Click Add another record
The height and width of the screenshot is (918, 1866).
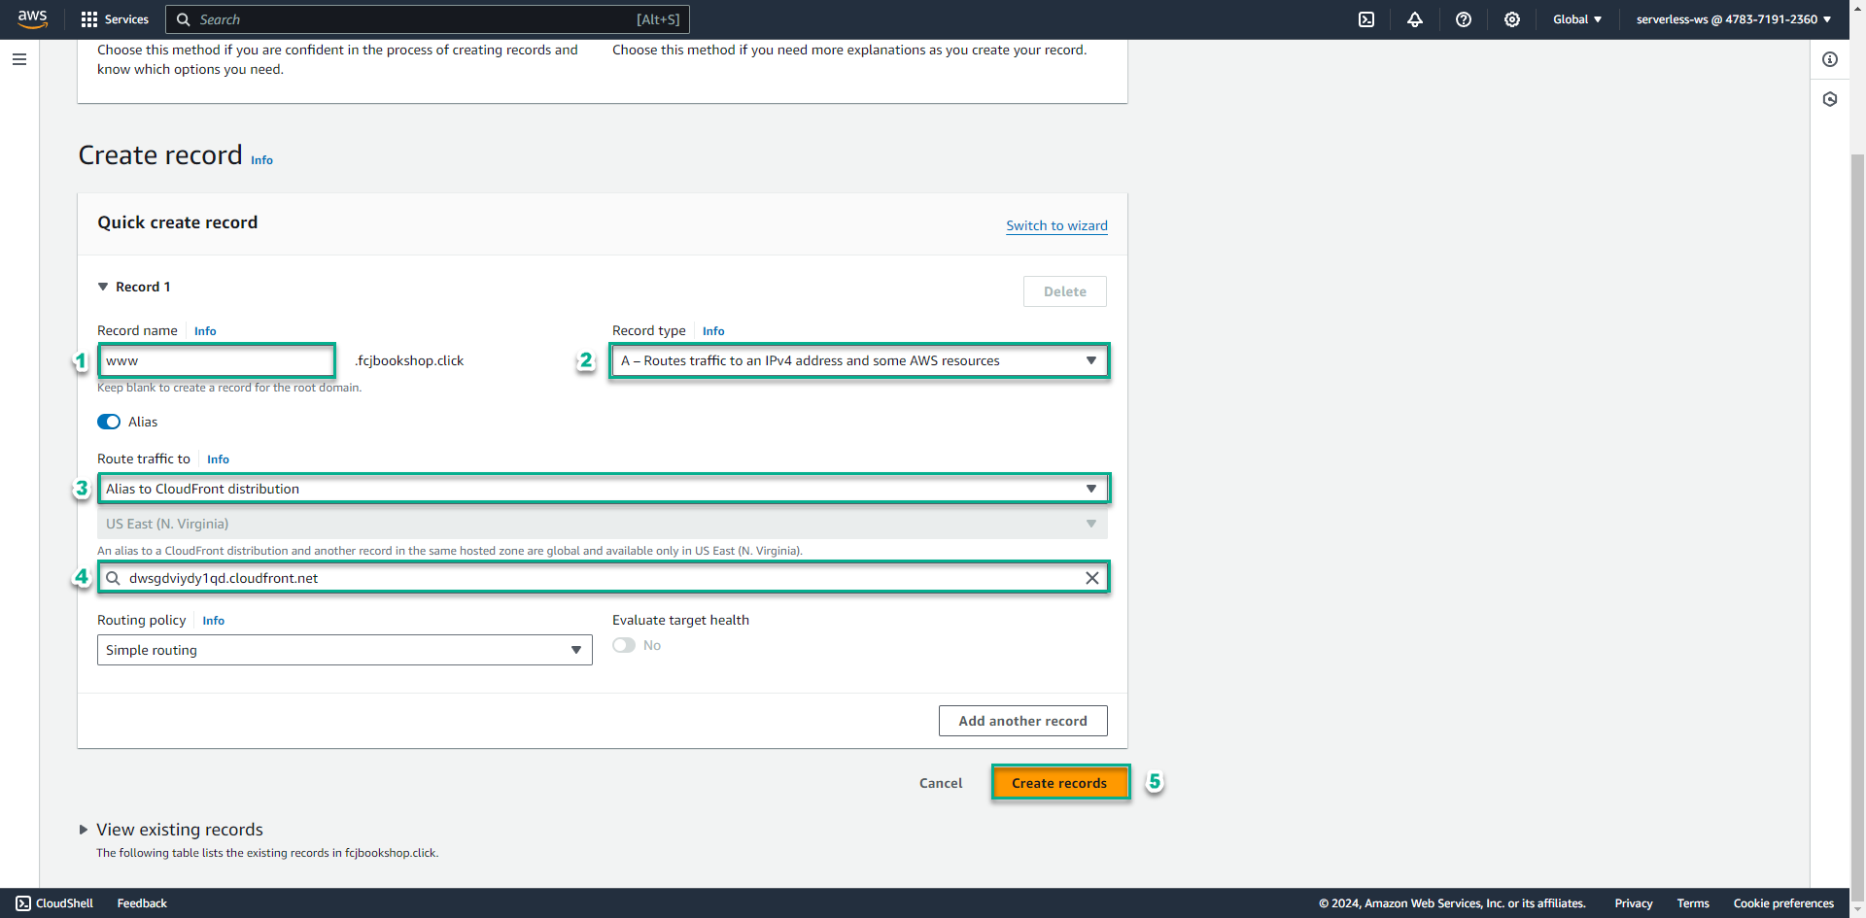(x=1022, y=721)
